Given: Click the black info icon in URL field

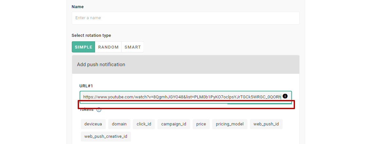Looking at the screenshot, I should (285, 96).
